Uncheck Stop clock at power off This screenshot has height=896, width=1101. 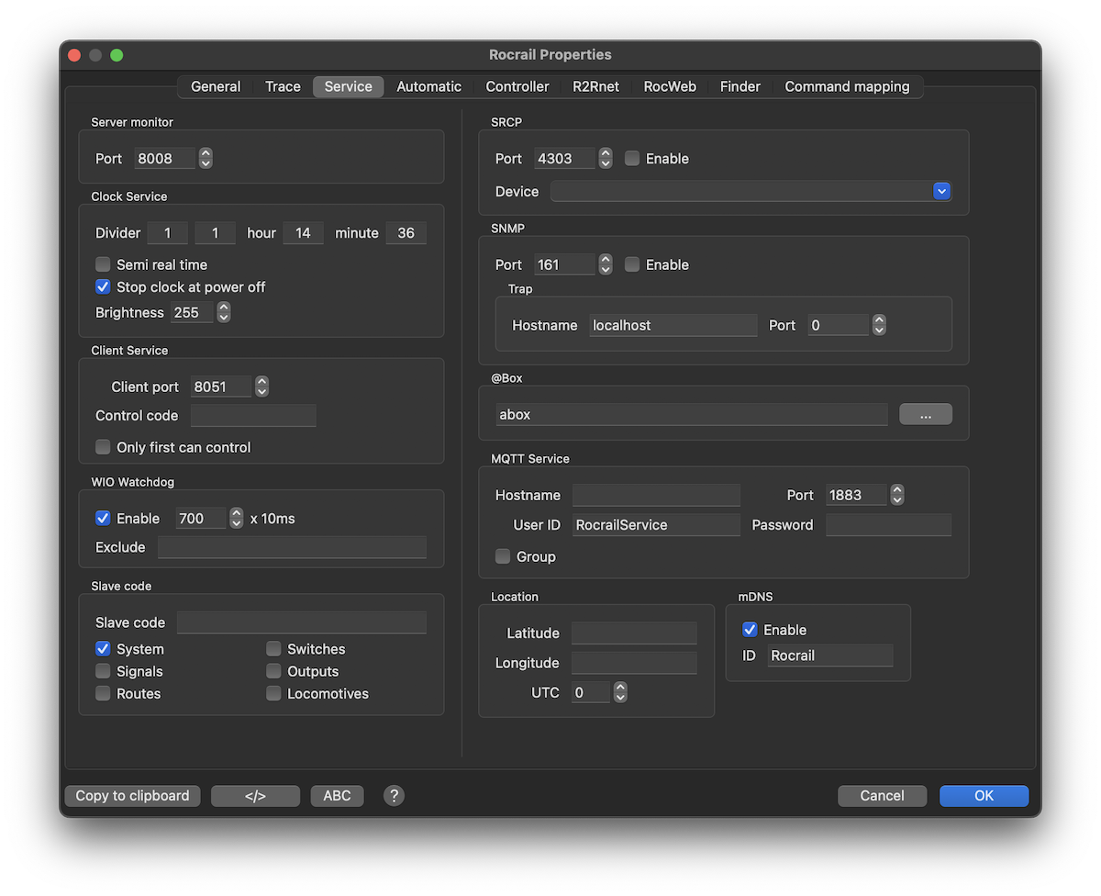pos(104,287)
